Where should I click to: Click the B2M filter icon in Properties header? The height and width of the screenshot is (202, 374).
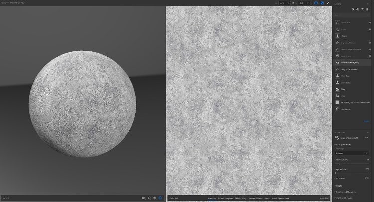coord(337,138)
